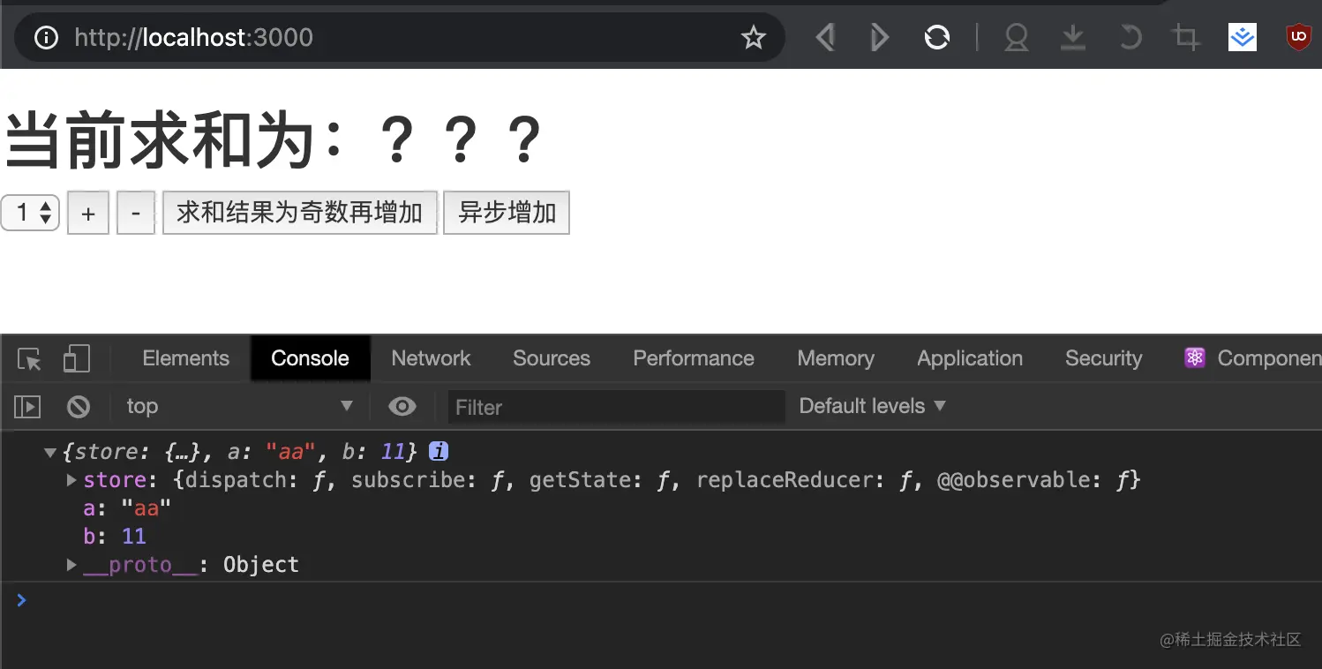Open the blue checkmark extension icon
Viewport: 1322px width, 669px height.
tap(1243, 37)
